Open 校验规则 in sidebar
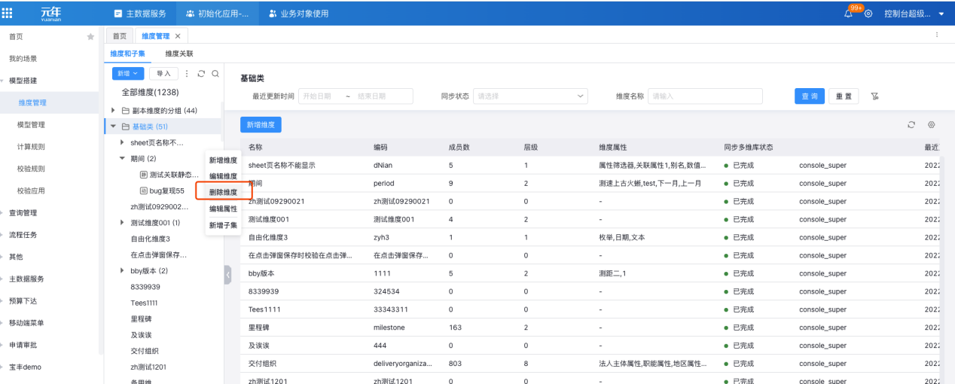 coord(32,169)
